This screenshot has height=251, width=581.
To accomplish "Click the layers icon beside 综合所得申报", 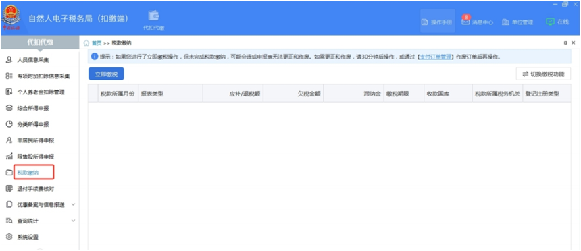I will coord(9,108).
